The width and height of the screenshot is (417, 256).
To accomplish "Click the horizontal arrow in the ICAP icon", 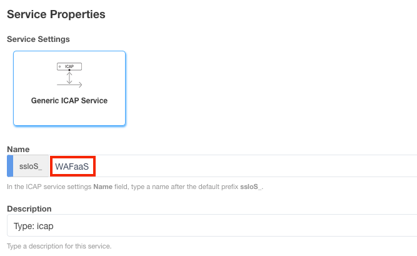I will click(69, 84).
